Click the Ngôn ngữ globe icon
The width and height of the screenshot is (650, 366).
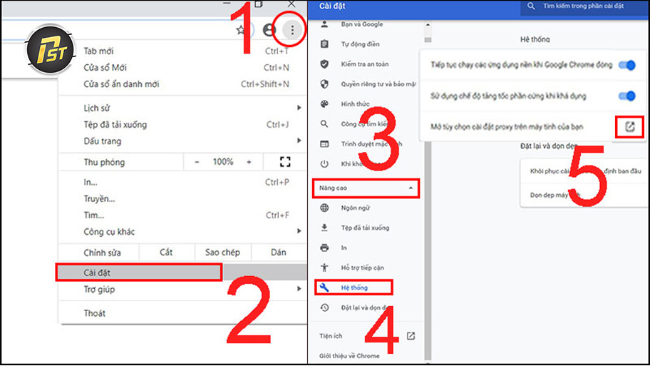coord(324,208)
